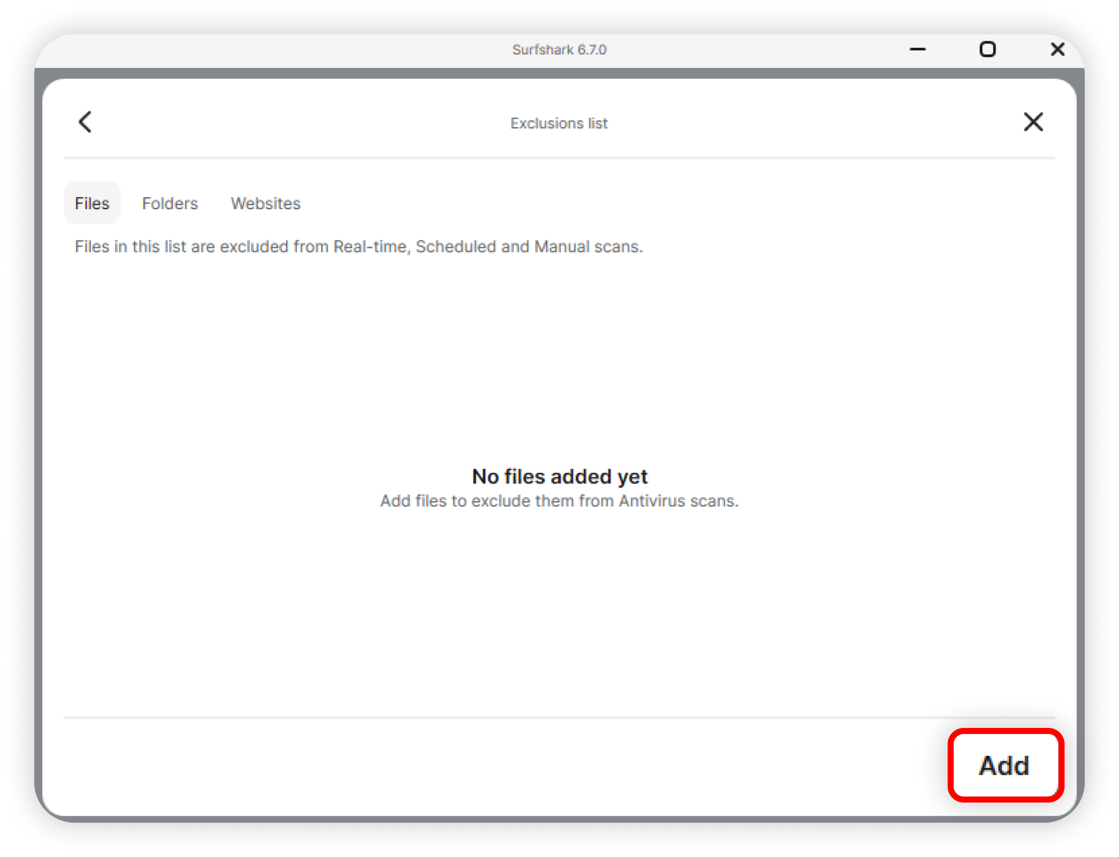1119x857 pixels.
Task: Close the Surfshark application window
Action: click(1058, 49)
